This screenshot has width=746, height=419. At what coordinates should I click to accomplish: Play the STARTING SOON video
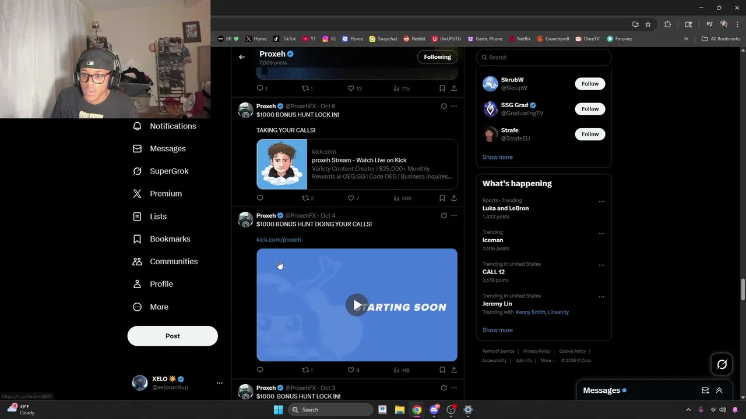coord(357,306)
